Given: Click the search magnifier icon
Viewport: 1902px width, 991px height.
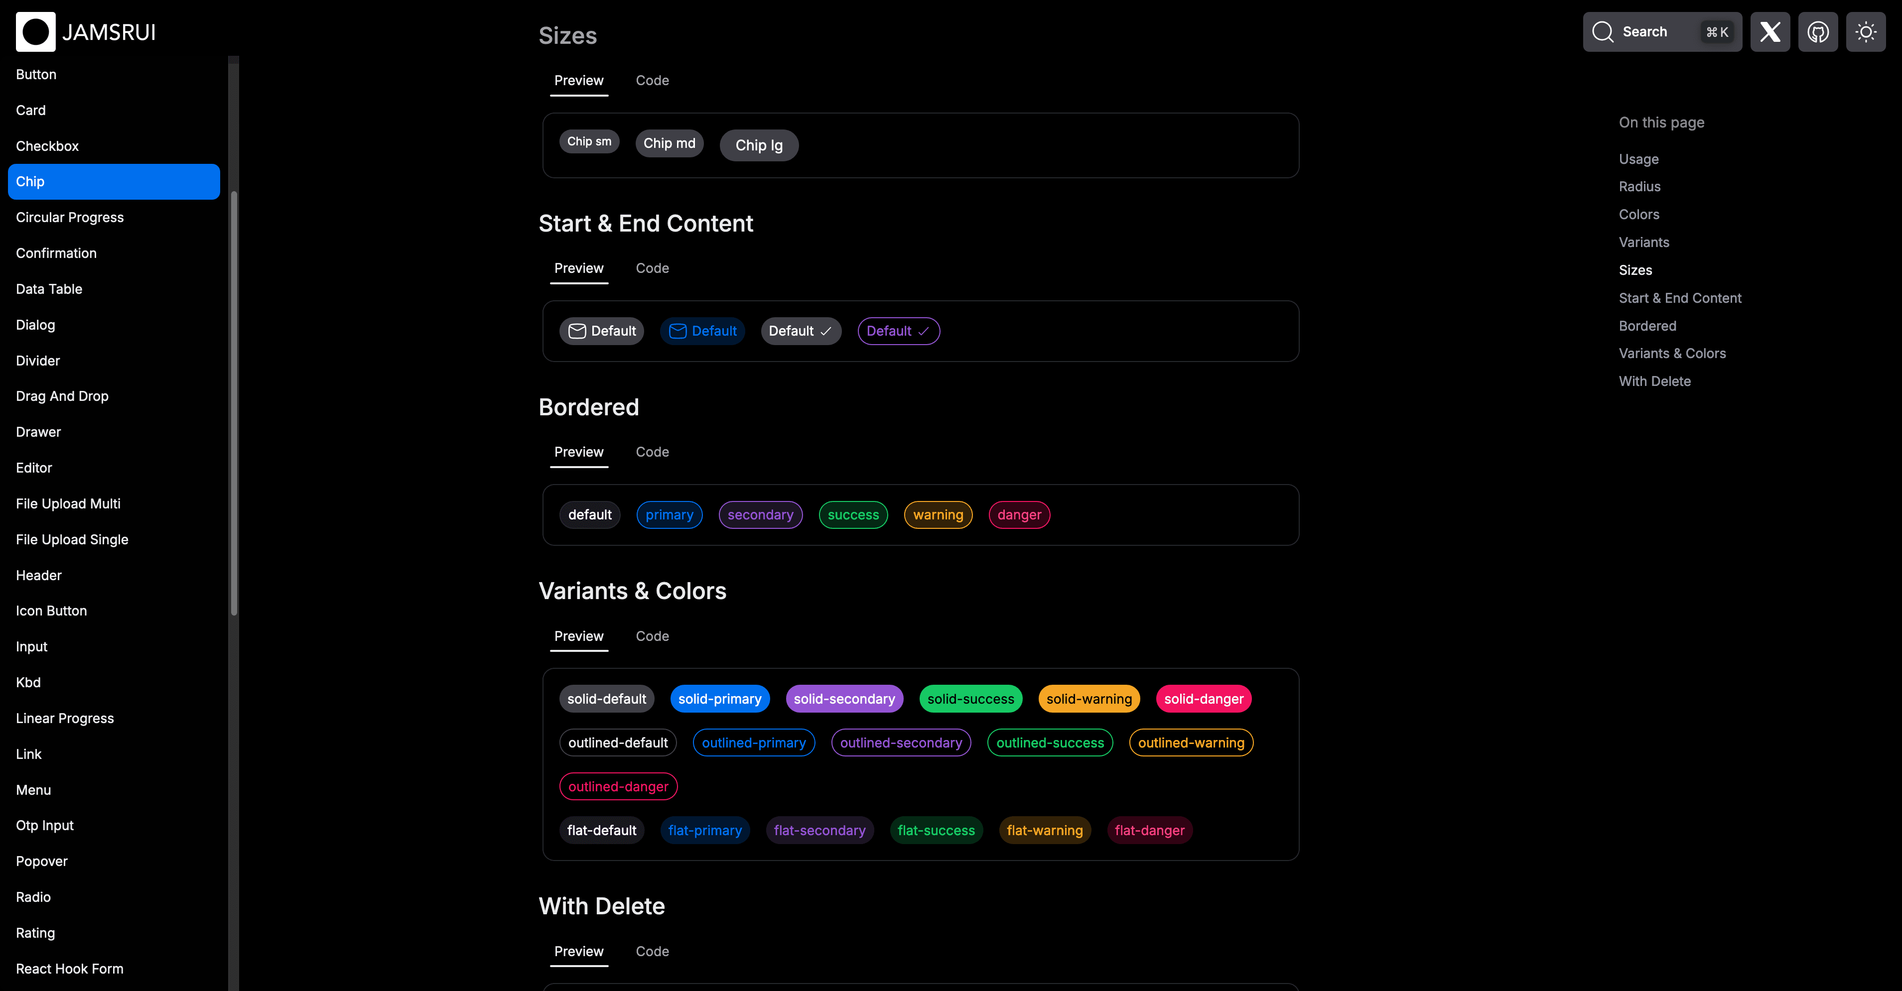Looking at the screenshot, I should pyautogui.click(x=1602, y=32).
